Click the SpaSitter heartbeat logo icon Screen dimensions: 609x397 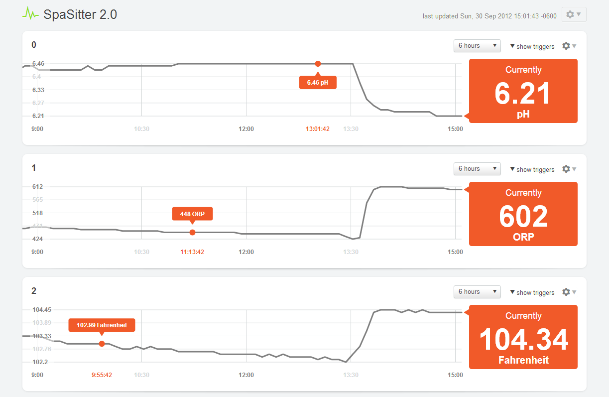(31, 13)
